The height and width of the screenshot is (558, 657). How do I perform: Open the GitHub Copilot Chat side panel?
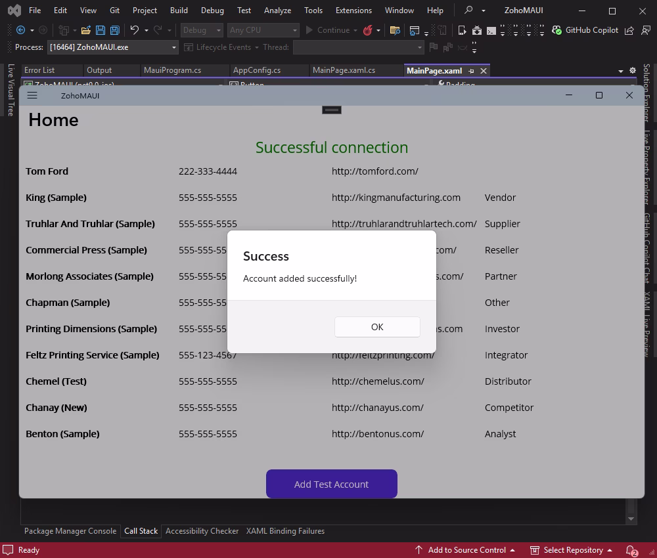pyautogui.click(x=646, y=248)
